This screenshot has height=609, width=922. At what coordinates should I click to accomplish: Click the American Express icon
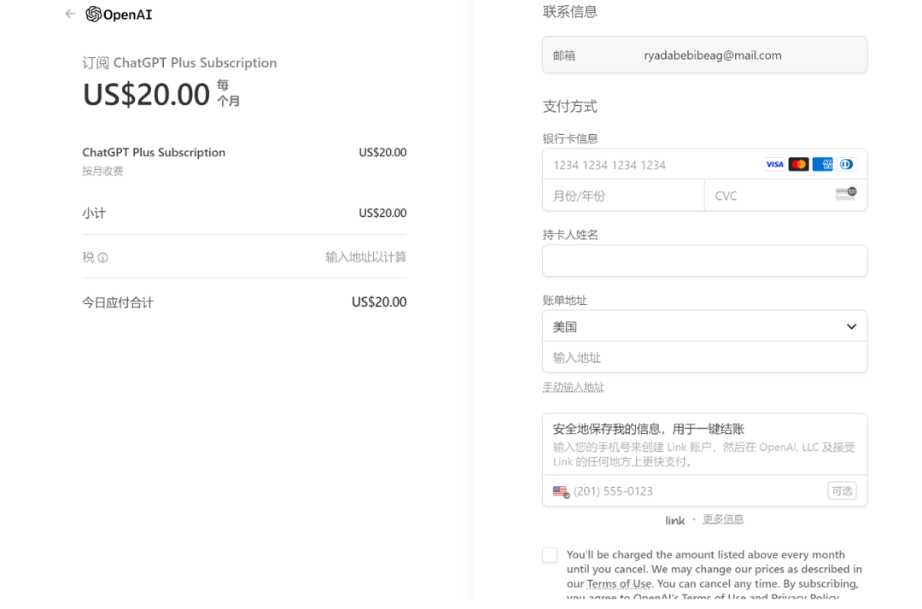click(822, 165)
